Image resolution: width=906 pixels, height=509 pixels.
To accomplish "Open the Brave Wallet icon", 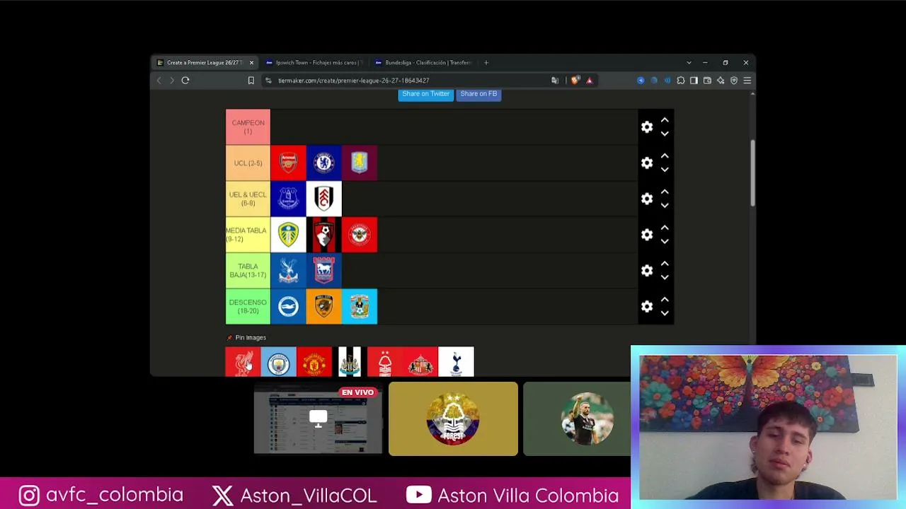I will (707, 81).
